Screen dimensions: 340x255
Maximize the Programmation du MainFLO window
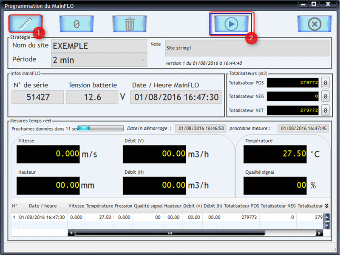[x=314, y=4]
